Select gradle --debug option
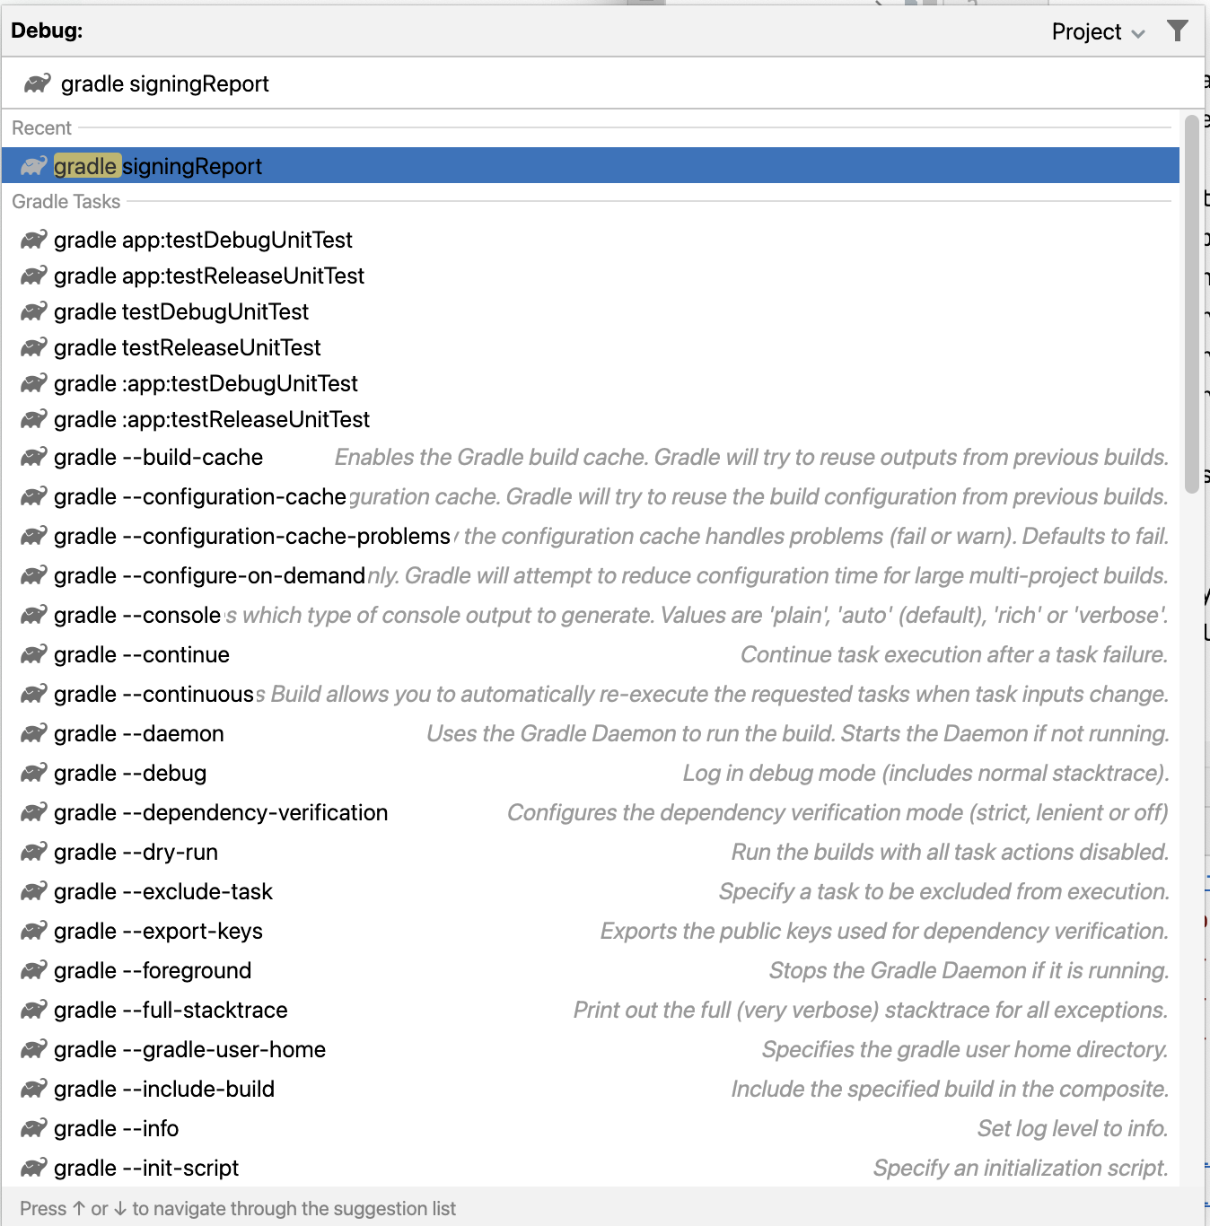The height and width of the screenshot is (1226, 1210). pyautogui.click(x=591, y=773)
